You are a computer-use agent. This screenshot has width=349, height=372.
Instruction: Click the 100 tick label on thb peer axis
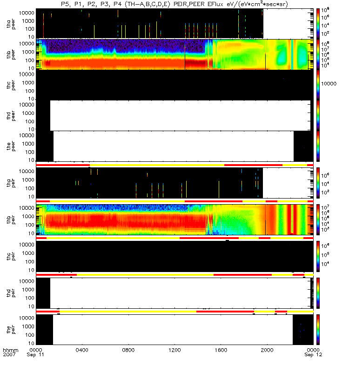30,60
